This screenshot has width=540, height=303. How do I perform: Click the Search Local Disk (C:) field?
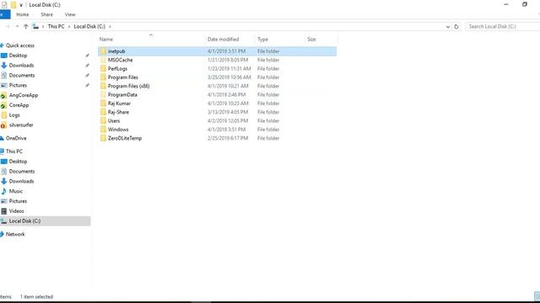click(x=503, y=26)
